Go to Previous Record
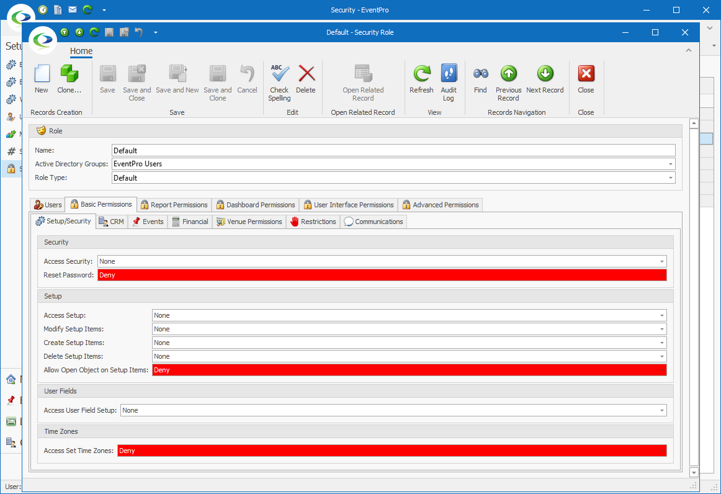This screenshot has width=721, height=494. click(508, 83)
